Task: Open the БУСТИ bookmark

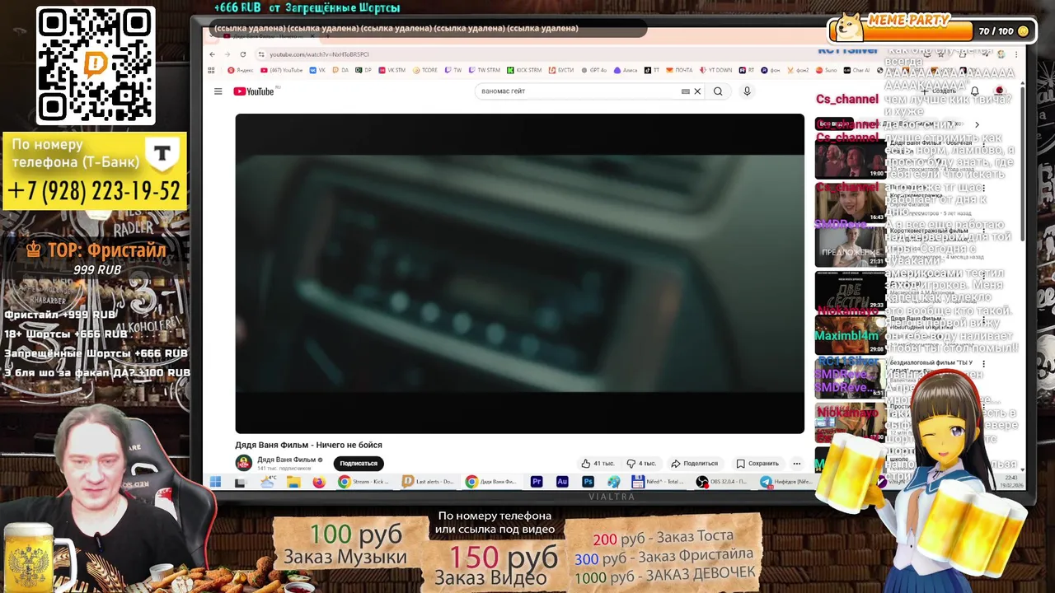Action: click(x=561, y=70)
